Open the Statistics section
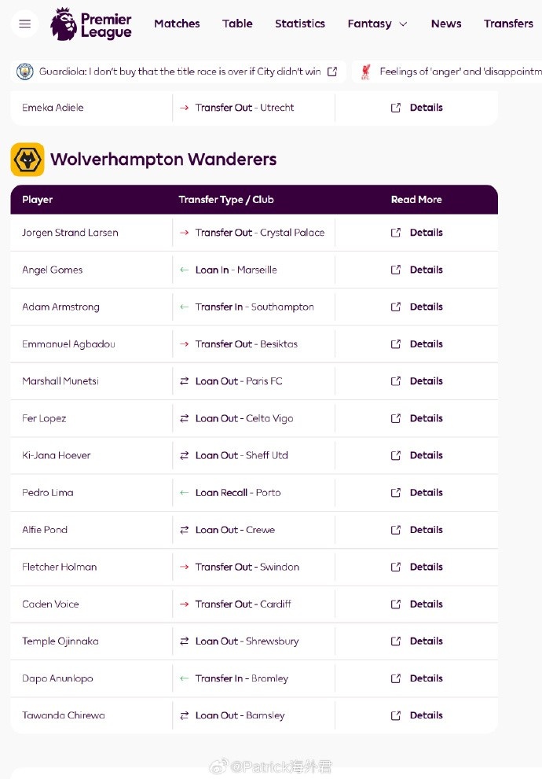Image resolution: width=542 pixels, height=779 pixels. pyautogui.click(x=300, y=24)
